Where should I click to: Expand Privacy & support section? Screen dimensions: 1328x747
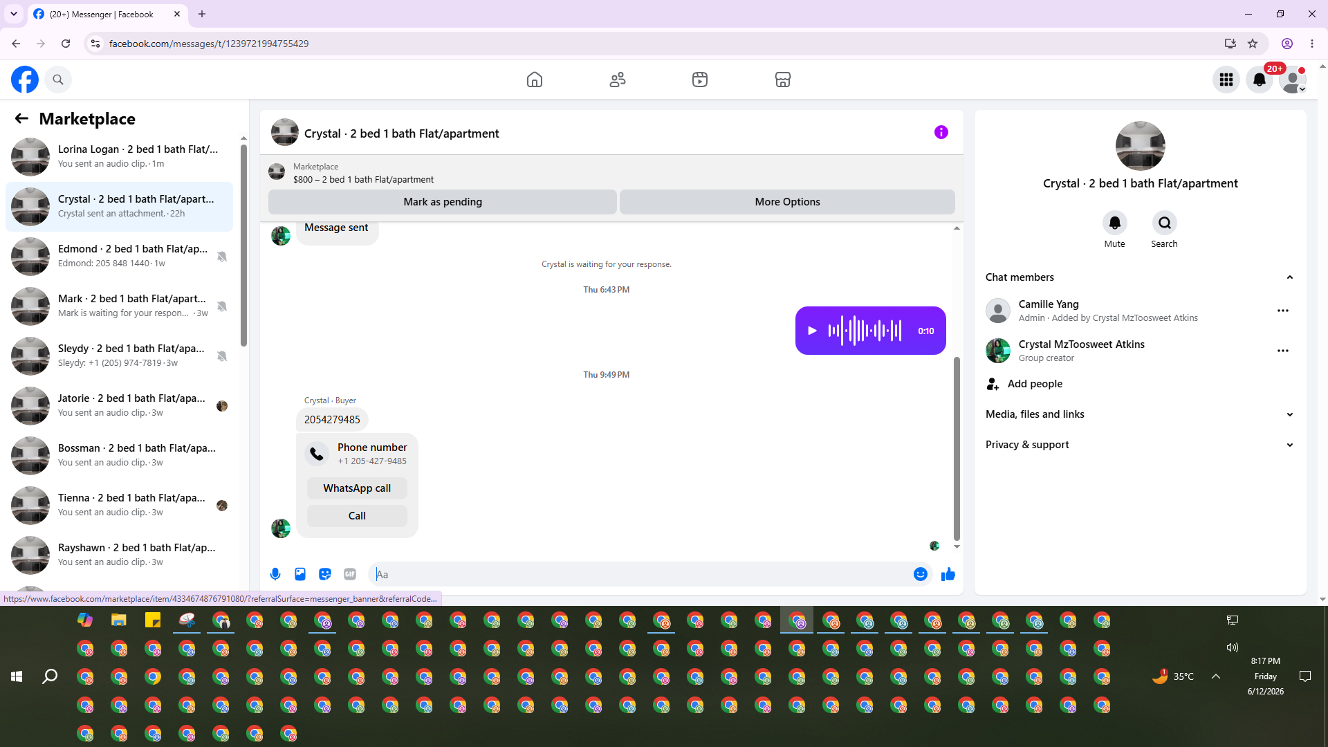pos(1140,445)
